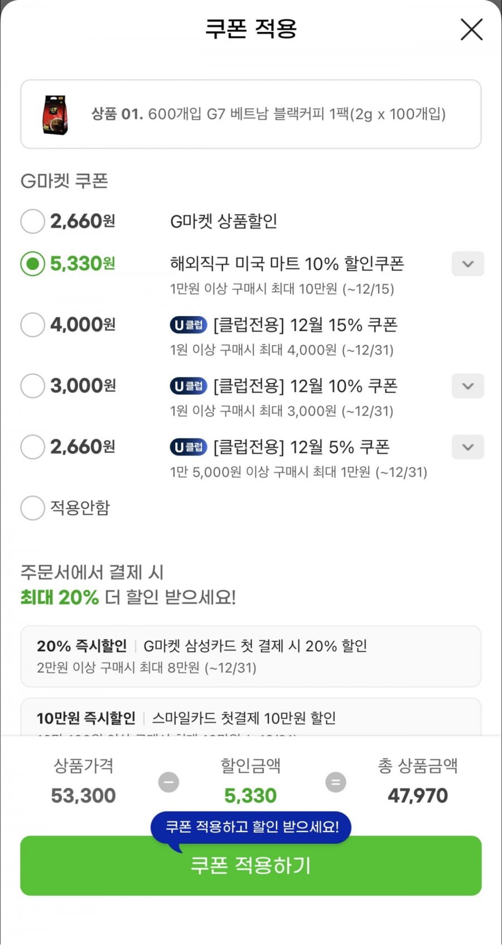502x948 pixels.
Task: Select the 적용안함 no-coupon option
Action: 32,508
